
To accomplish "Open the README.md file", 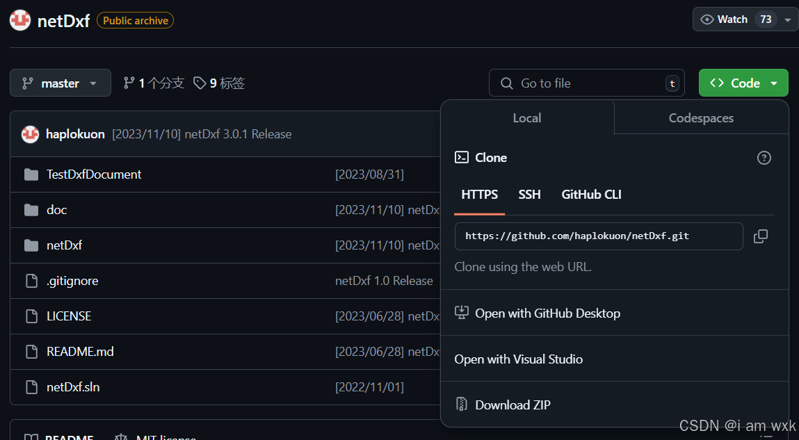I will (x=80, y=352).
